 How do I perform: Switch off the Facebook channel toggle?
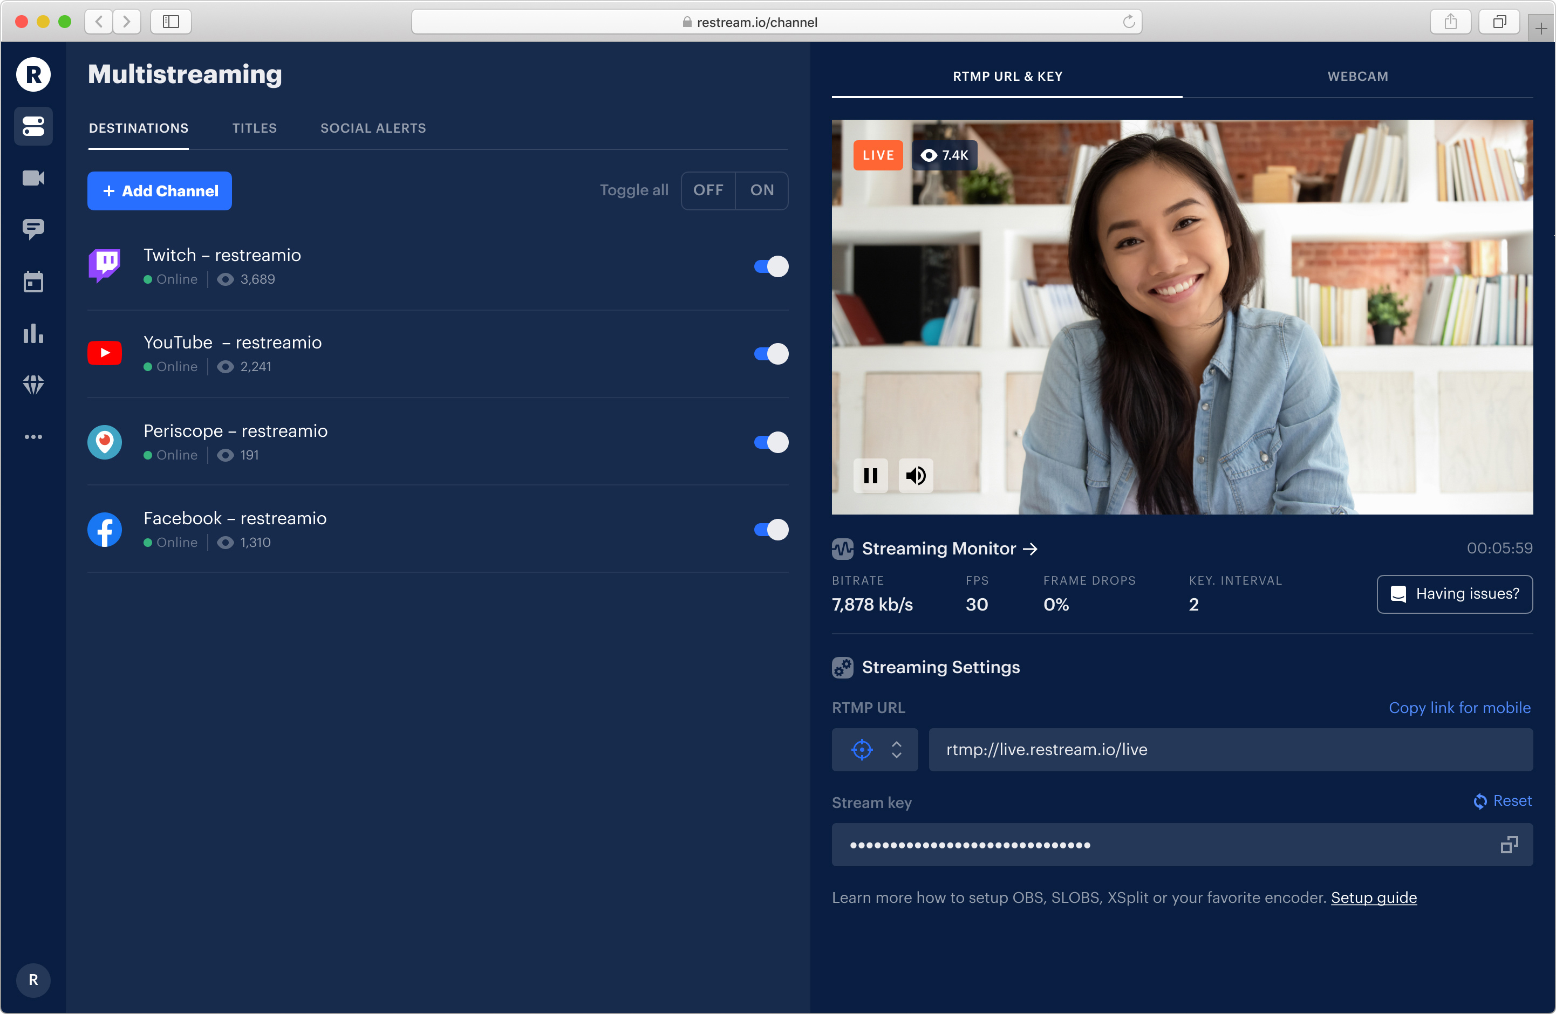click(771, 530)
